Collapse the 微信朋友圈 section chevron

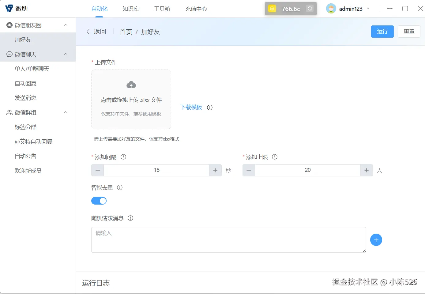pyautogui.click(x=66, y=25)
